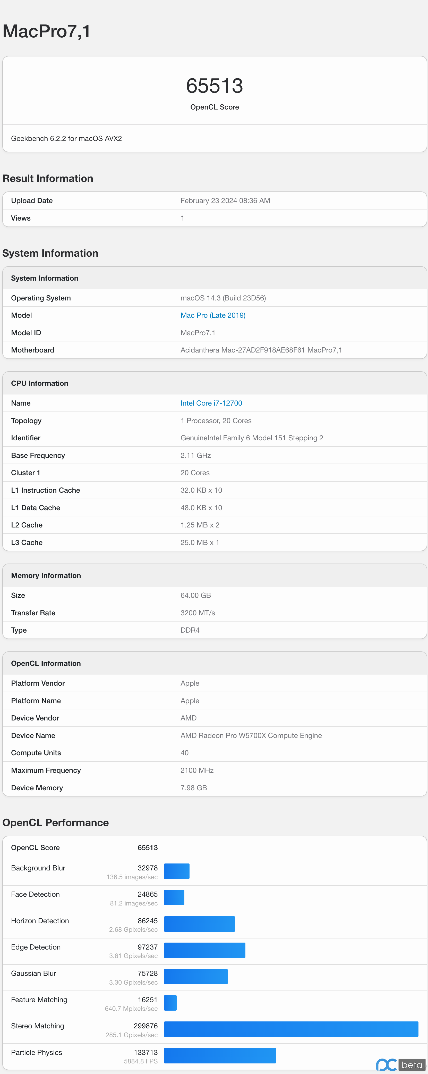Click the Face Detection score bar
Screen dimensions: 428x1074
click(174, 897)
